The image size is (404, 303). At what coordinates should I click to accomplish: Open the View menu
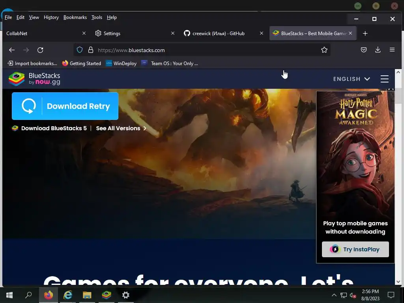point(34,17)
